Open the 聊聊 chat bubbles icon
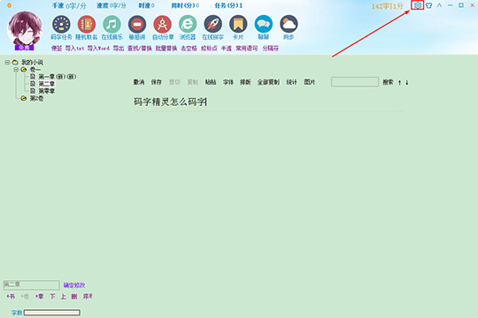 [x=264, y=24]
